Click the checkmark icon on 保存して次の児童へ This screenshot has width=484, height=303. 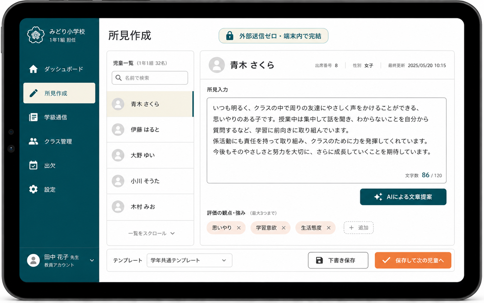pyautogui.click(x=386, y=260)
